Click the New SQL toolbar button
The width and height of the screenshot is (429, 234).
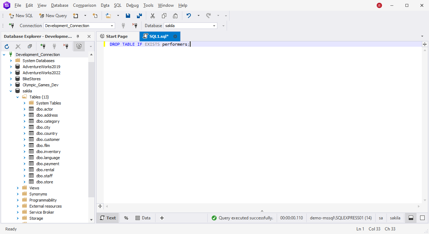21,16
